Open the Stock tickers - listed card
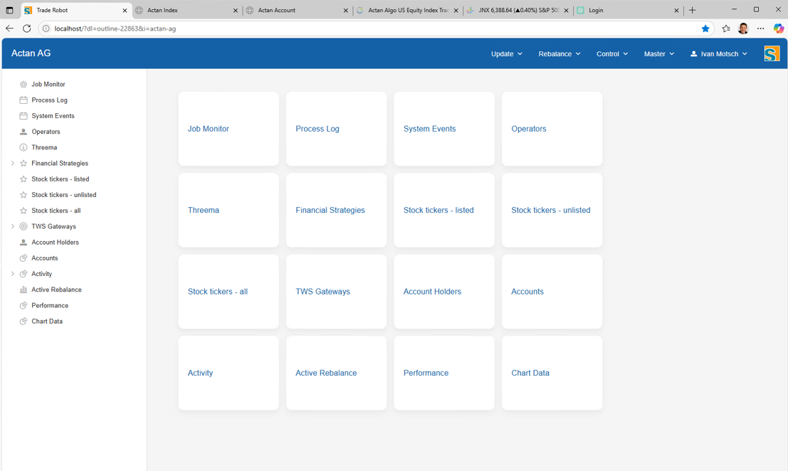788x471 pixels. pos(444,210)
